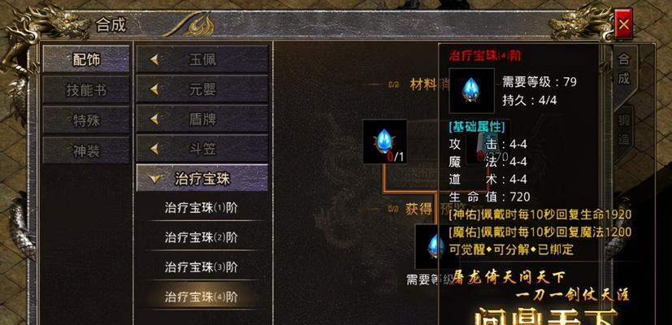The width and height of the screenshot is (672, 325).
Task: Click the arrow icon beside 斗笠
Action: pyautogui.click(x=154, y=149)
